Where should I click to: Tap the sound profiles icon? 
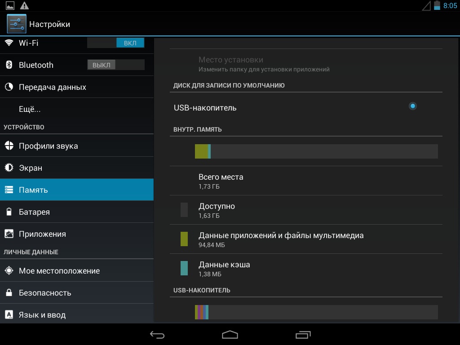coord(9,146)
